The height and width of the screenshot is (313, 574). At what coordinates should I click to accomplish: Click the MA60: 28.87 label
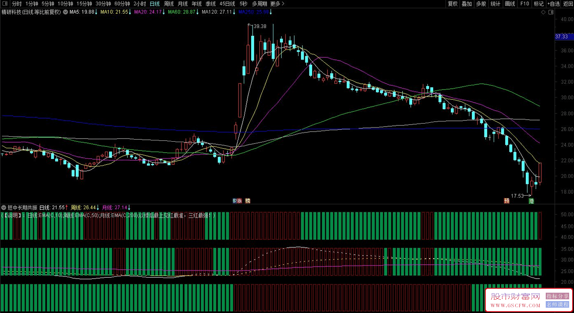181,12
